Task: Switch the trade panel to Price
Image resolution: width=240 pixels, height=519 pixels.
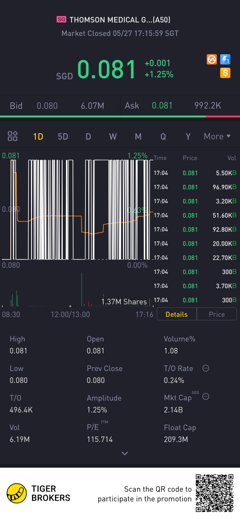Action: 217,314
